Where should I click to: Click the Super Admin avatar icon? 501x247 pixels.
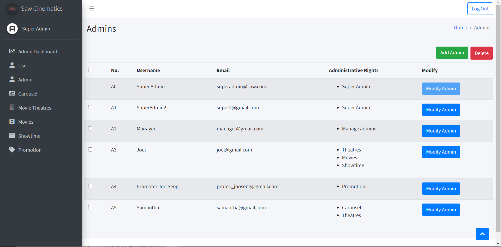(x=12, y=29)
